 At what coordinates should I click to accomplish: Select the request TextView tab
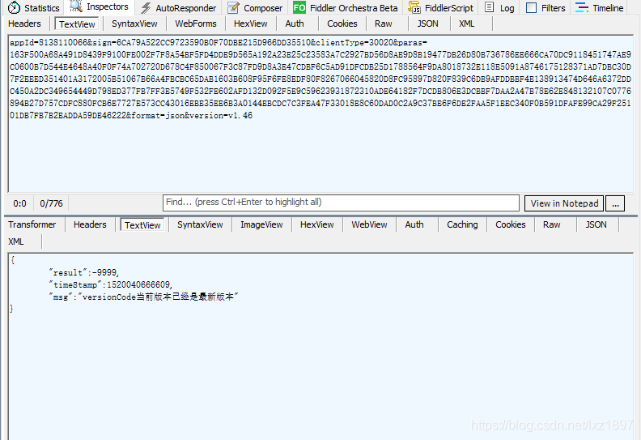(x=77, y=24)
